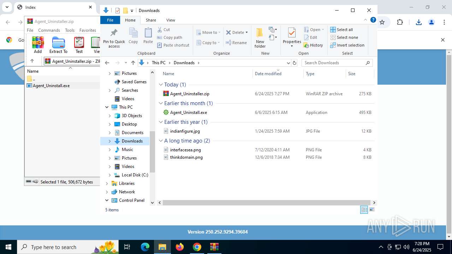Collapse the Today group
The height and width of the screenshot is (254, 452).
161,85
